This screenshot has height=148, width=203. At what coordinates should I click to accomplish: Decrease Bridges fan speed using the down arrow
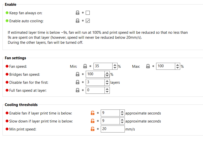[x=107, y=75]
